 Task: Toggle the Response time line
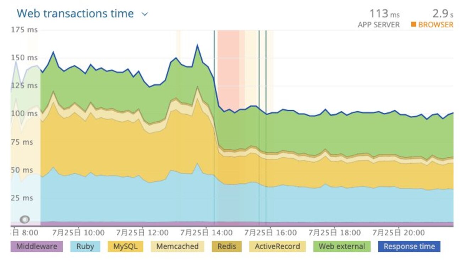pyautogui.click(x=409, y=246)
